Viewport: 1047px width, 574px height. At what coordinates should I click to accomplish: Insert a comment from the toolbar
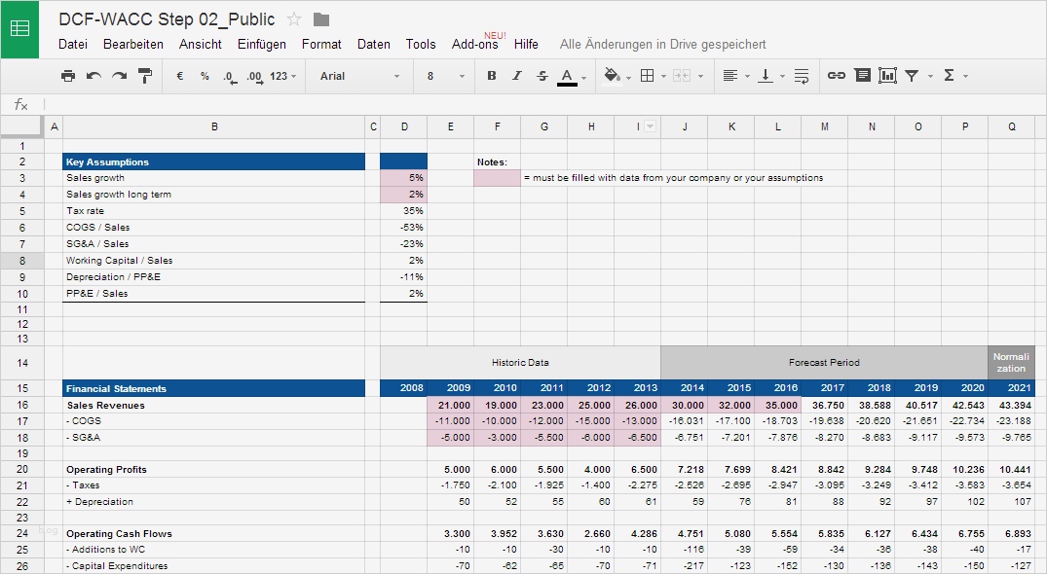pos(862,76)
